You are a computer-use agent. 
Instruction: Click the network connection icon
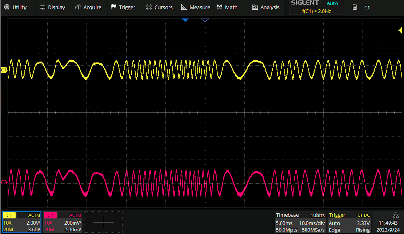(395, 215)
